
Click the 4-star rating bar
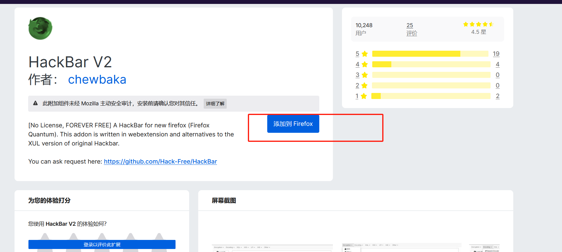(431, 64)
